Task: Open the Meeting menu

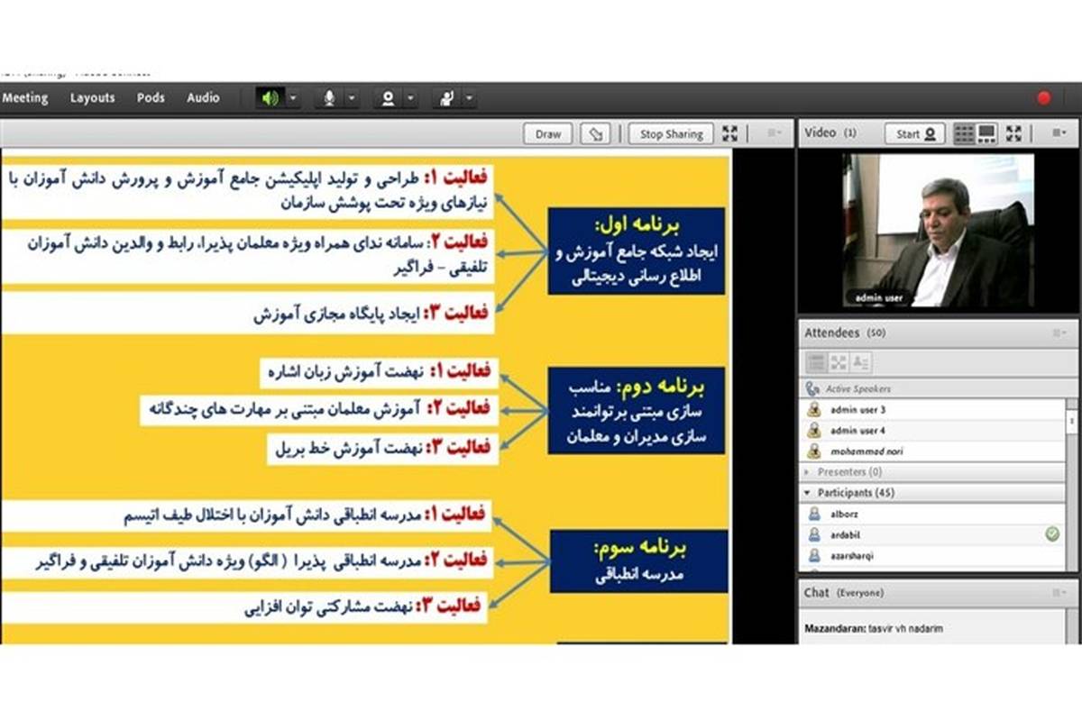Action: pos(24,97)
